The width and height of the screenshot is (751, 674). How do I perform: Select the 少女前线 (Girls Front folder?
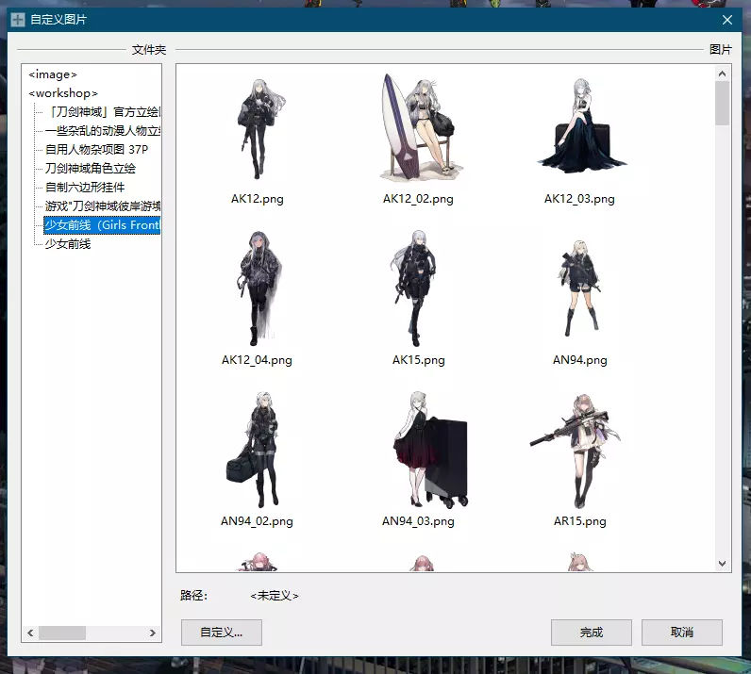tap(102, 225)
